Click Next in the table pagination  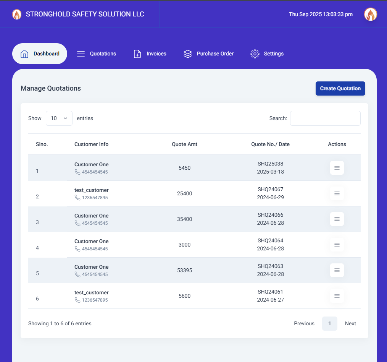[x=350, y=324]
